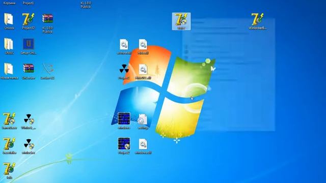Select the windows.dll file icon
Viewport: 326px width, 183px height.
[x=143, y=144]
